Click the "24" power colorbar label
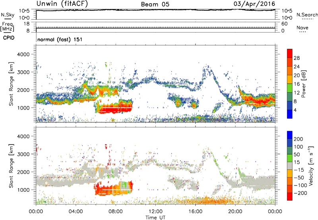Screen dimensions: 318x220 tap(297, 67)
